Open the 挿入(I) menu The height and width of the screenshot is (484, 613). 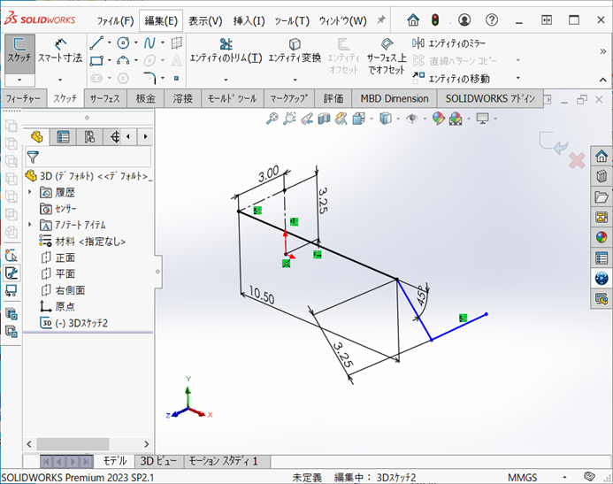coord(249,20)
